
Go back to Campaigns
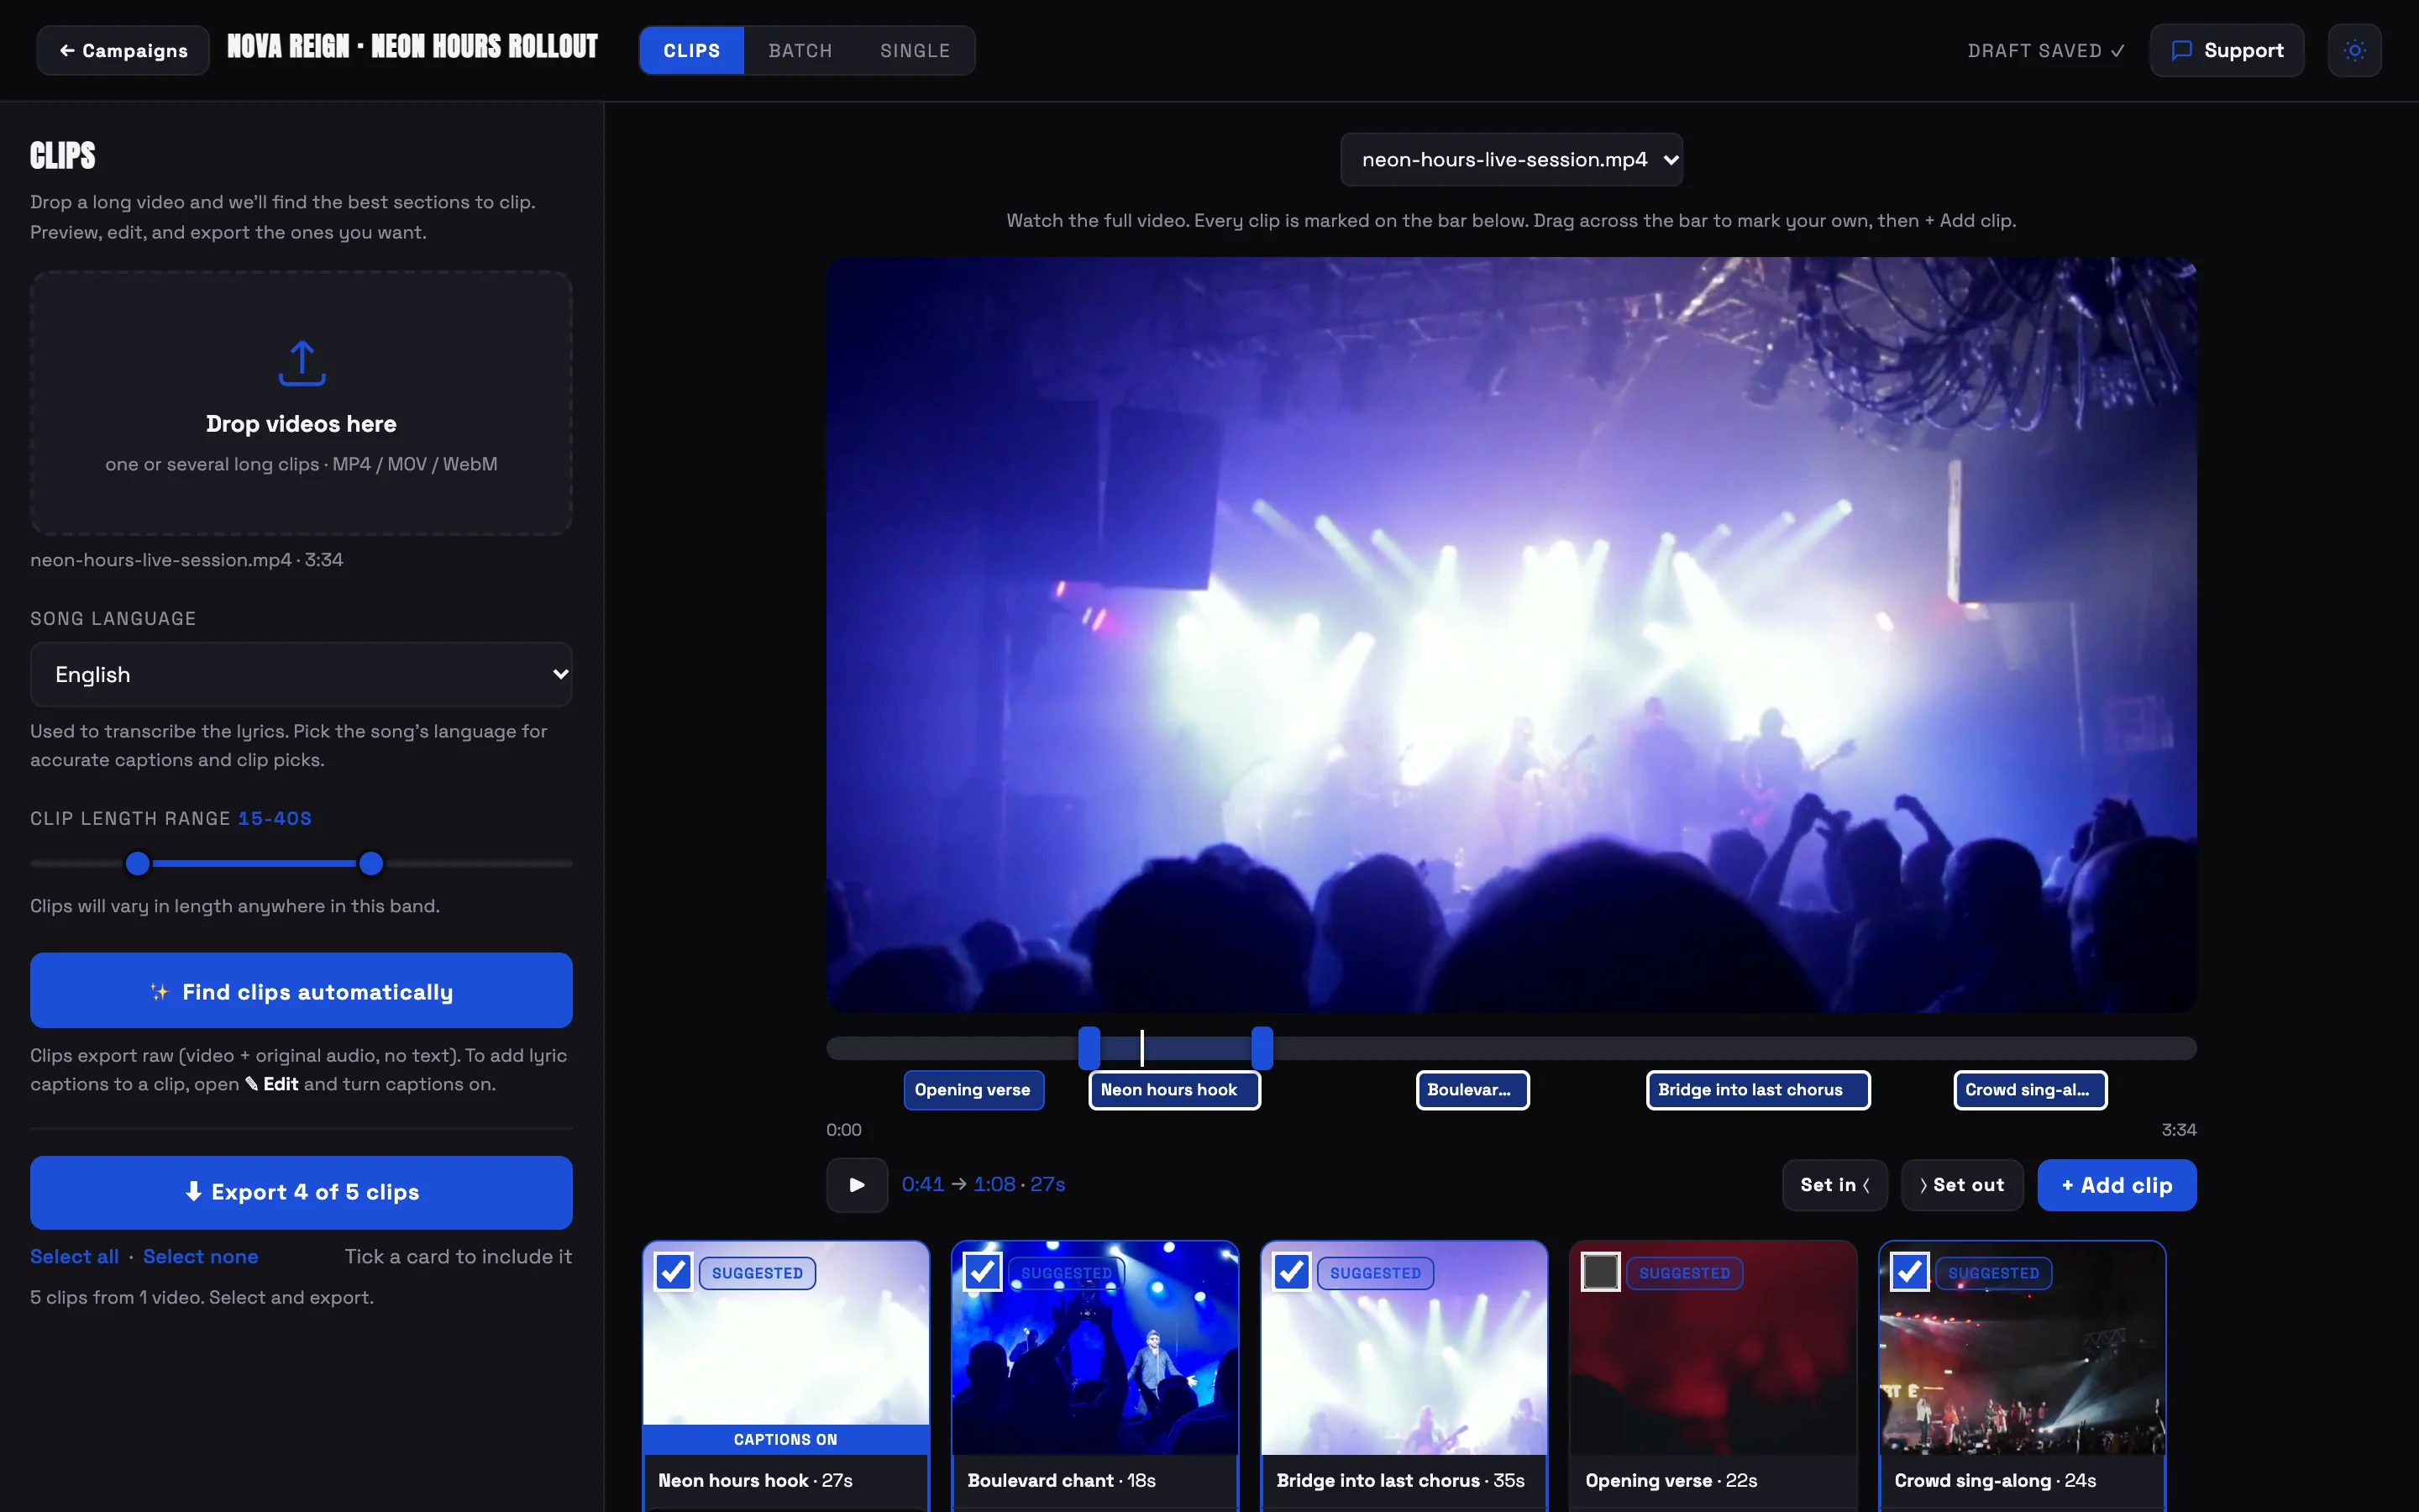tap(123, 50)
